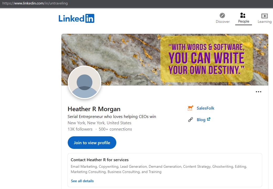Click the chain link icon beside Blog
The width and height of the screenshot is (273, 189).
pos(191,120)
